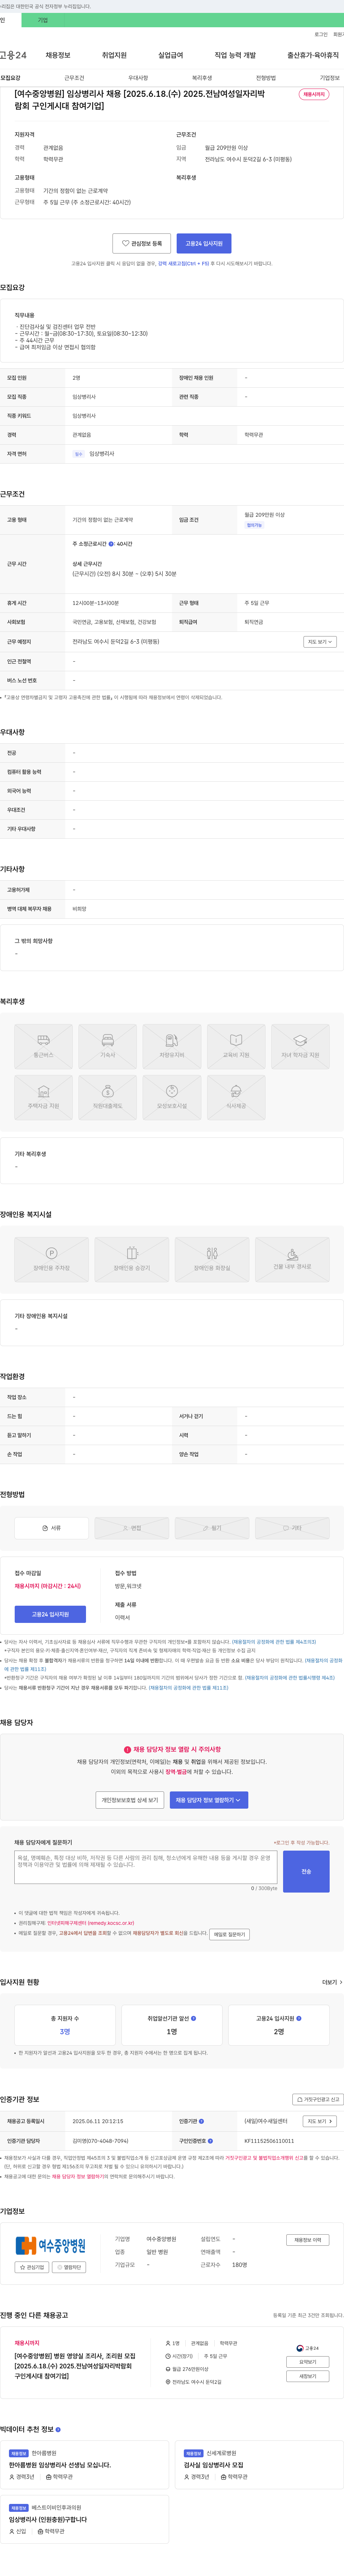Expand the 지도 보기 dropdown by 근무 예정지
The image size is (344, 2576).
pyautogui.click(x=320, y=642)
